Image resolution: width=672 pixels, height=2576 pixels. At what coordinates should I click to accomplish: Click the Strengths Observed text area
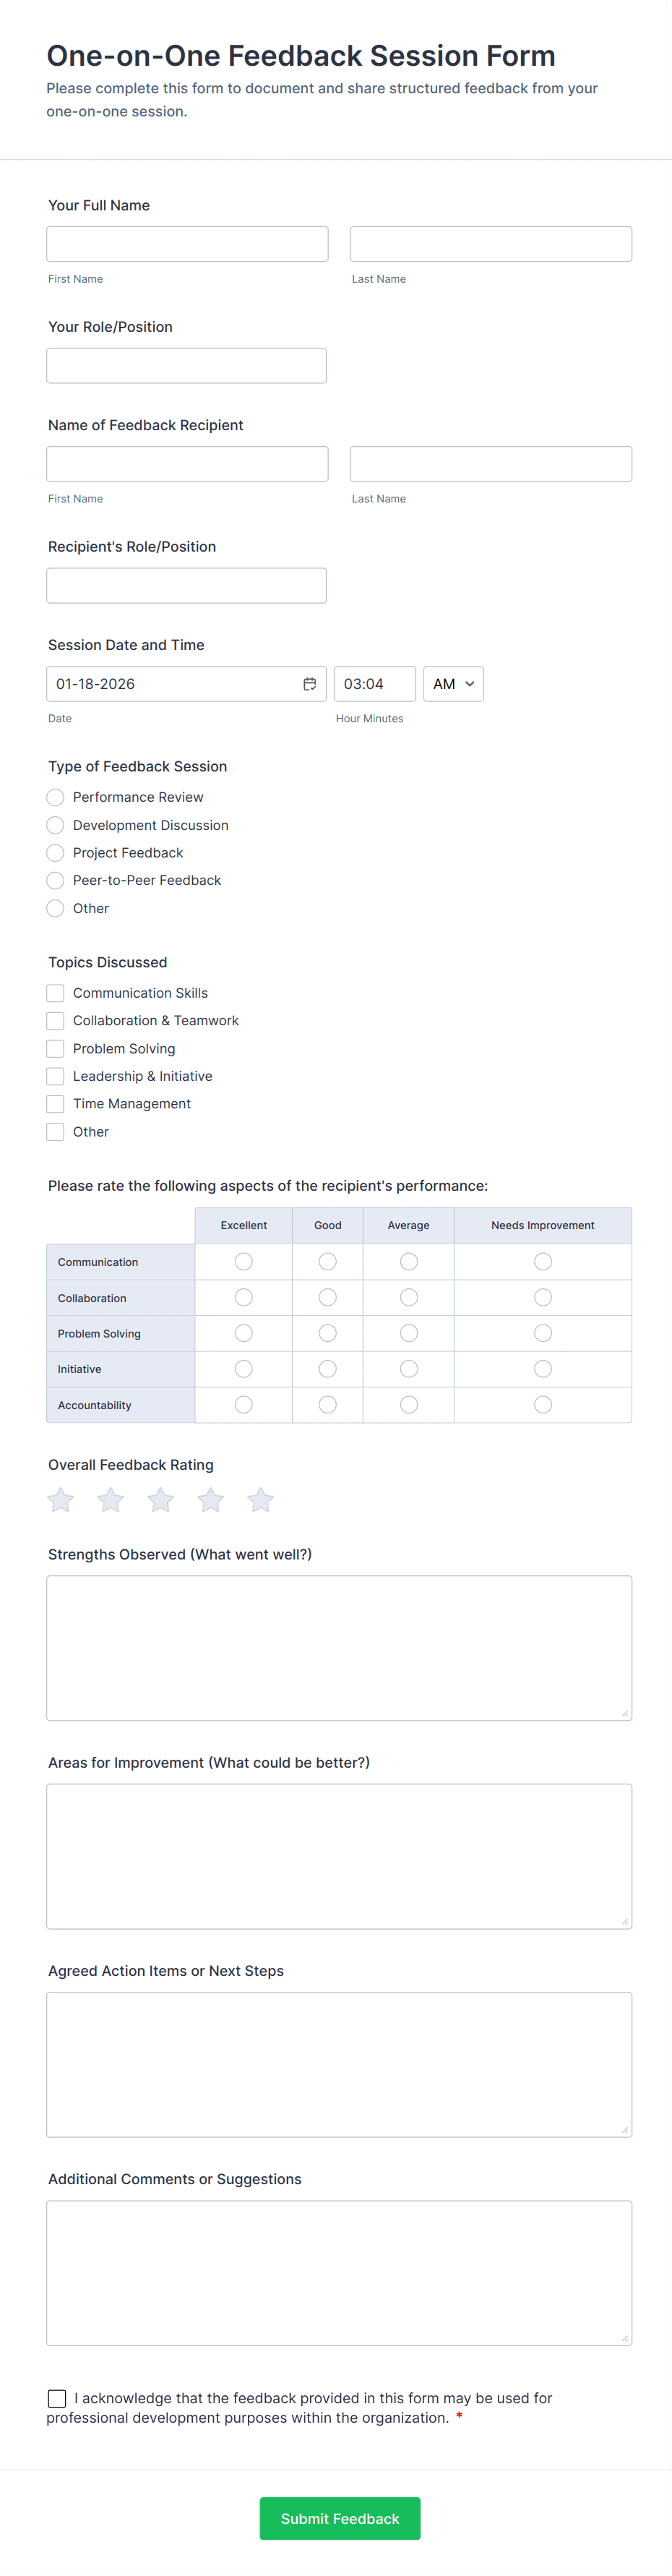tap(339, 1648)
